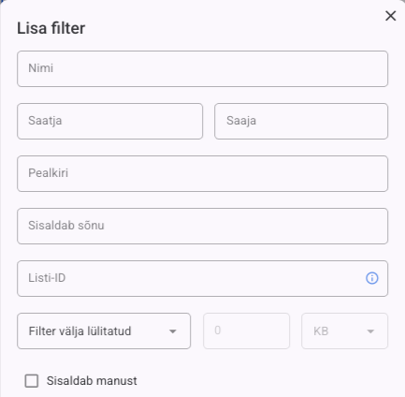Click the arrow on Filter välja lülitatud dropdown
This screenshot has width=405, height=397.
(172, 331)
